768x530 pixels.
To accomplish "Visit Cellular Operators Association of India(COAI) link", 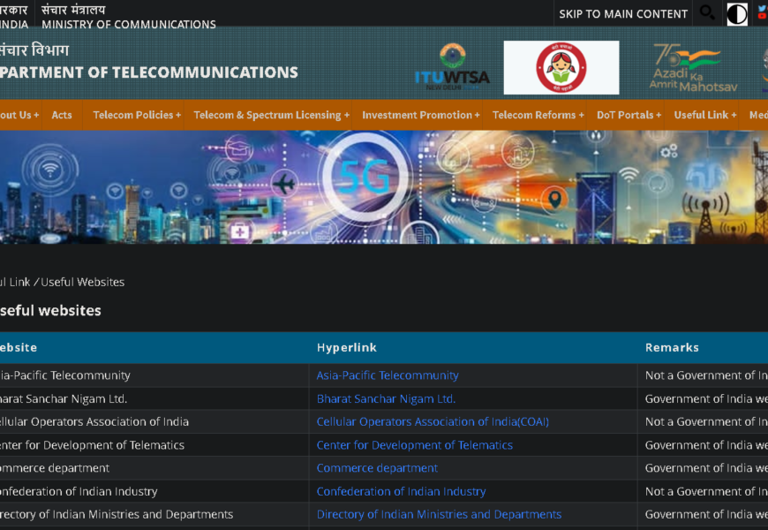I will click(433, 421).
